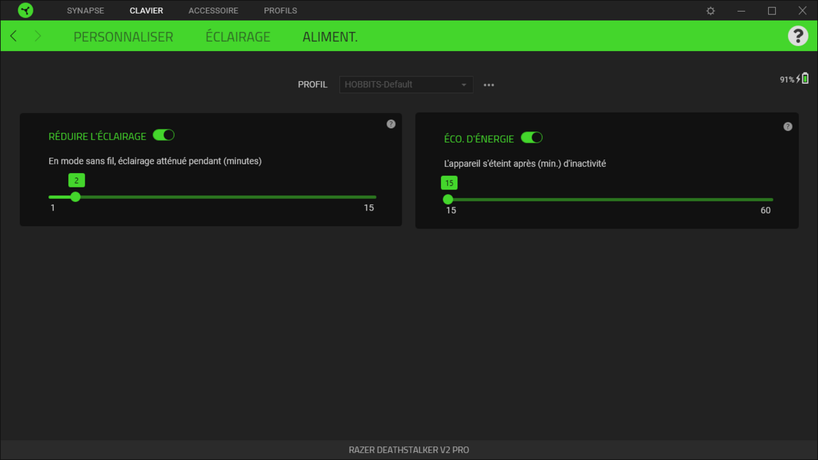818x460 pixels.
Task: Open the settings gear icon
Action: click(x=711, y=11)
